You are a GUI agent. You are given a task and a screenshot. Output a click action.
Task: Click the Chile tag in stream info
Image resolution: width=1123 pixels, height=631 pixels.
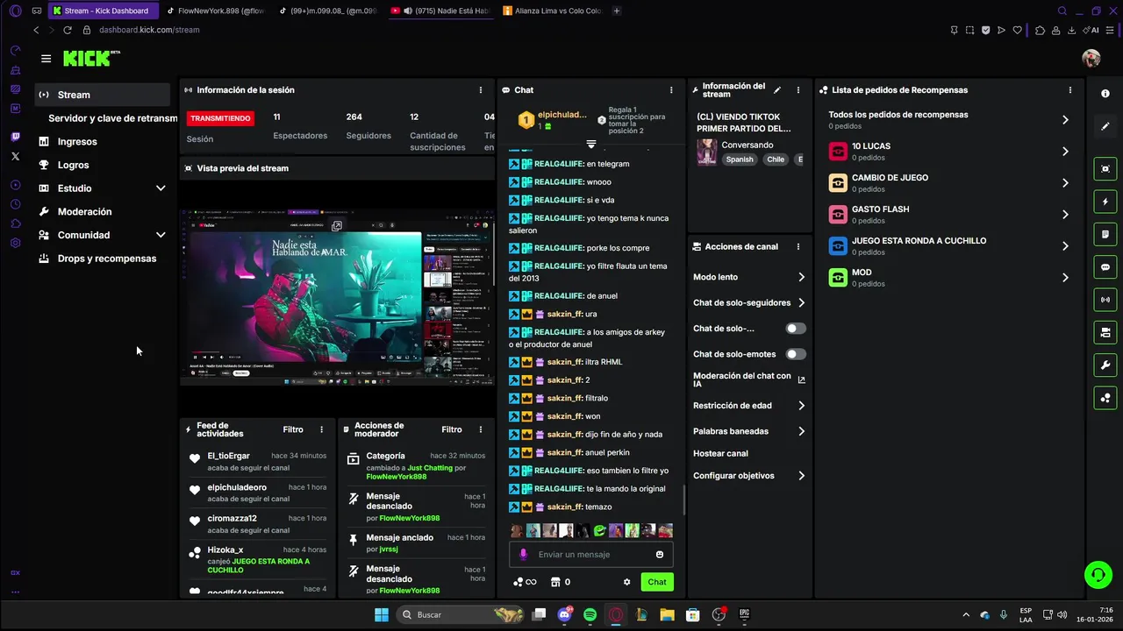coord(776,160)
